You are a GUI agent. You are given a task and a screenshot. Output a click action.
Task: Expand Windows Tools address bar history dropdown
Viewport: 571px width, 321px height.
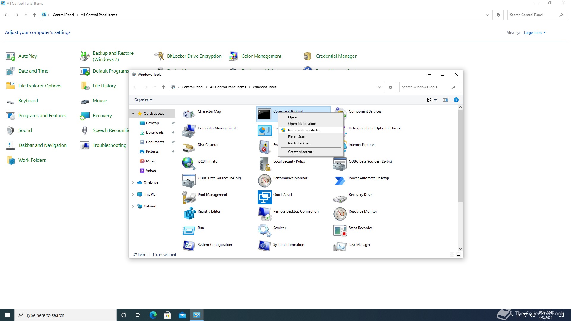pyautogui.click(x=379, y=87)
